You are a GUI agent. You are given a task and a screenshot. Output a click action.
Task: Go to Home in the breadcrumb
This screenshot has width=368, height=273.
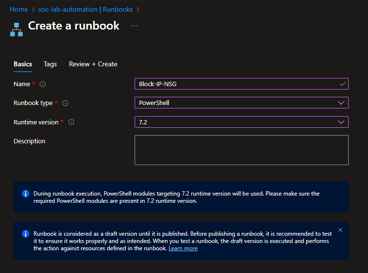(x=18, y=9)
